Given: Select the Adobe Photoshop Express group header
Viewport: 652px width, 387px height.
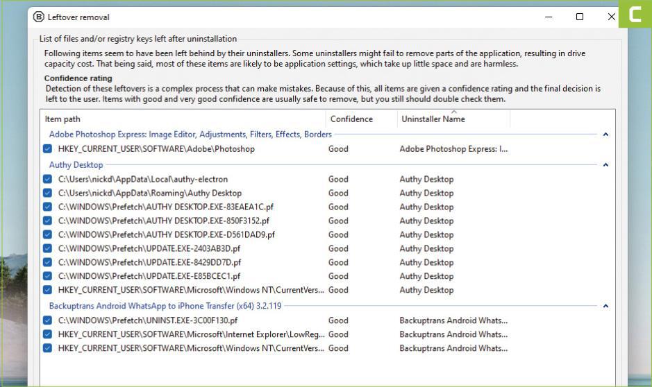Looking at the screenshot, I should click(190, 134).
